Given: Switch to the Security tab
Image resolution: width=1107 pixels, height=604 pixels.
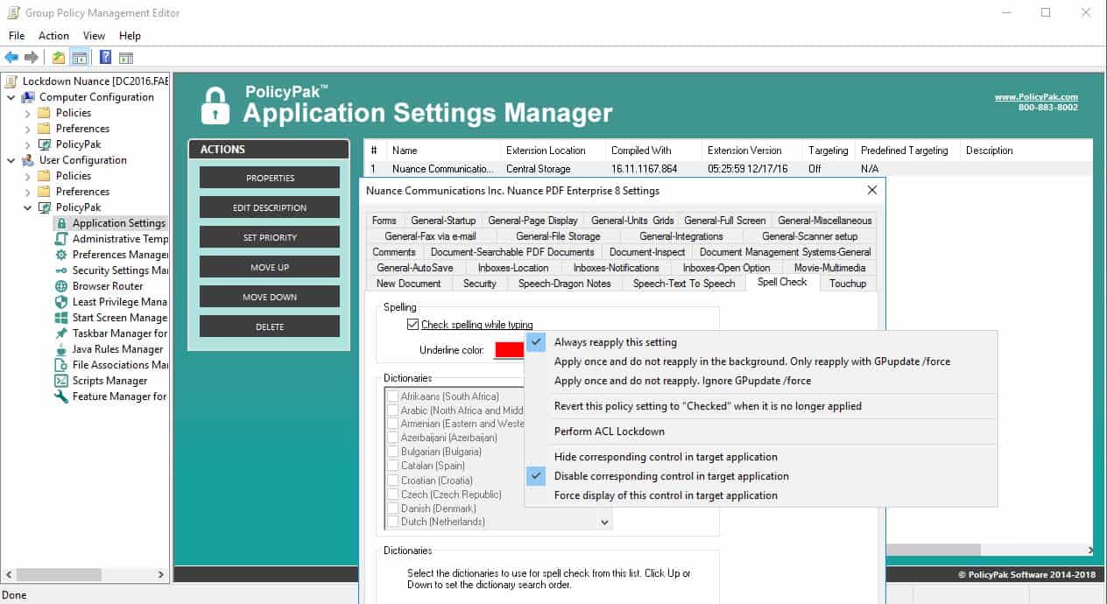Looking at the screenshot, I should pos(479,283).
